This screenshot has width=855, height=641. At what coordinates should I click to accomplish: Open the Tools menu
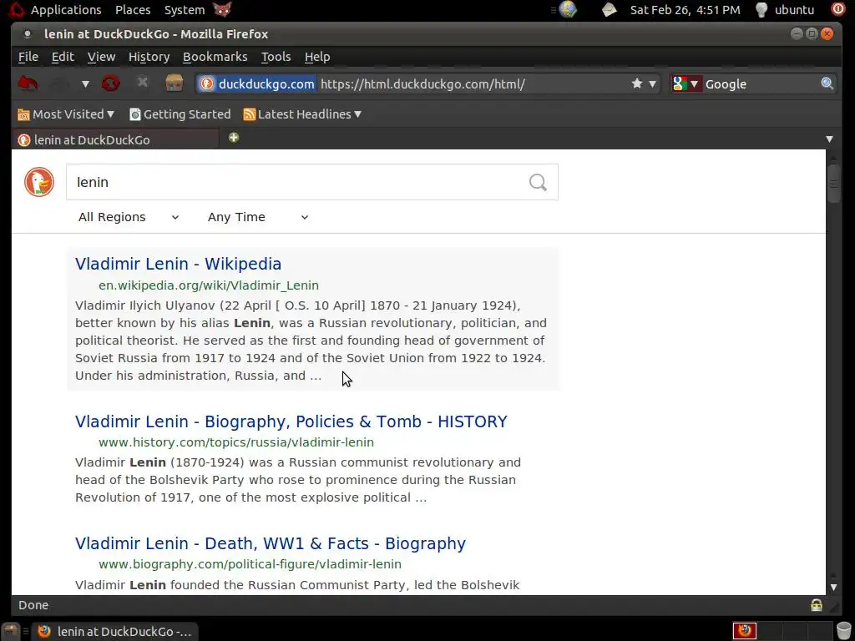coord(276,57)
